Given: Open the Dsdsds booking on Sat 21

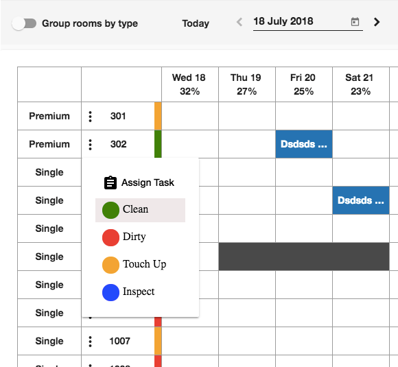Looking at the screenshot, I should [x=361, y=200].
